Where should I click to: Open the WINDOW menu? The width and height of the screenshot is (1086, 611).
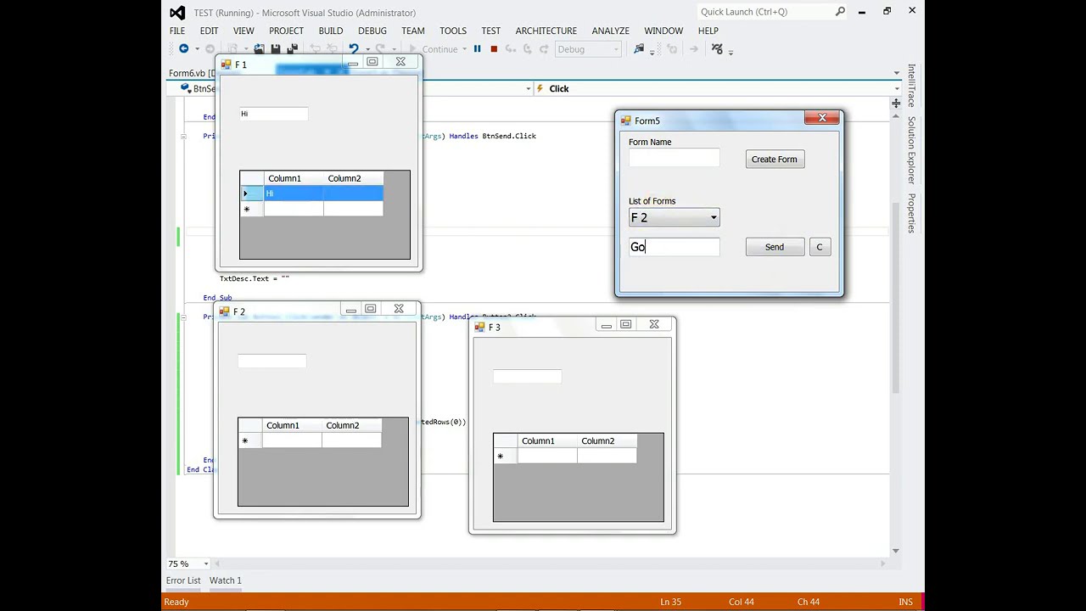tap(663, 31)
